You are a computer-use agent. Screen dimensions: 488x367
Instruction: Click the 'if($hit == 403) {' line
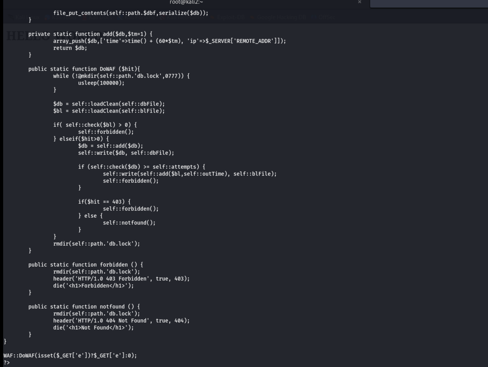104,202
